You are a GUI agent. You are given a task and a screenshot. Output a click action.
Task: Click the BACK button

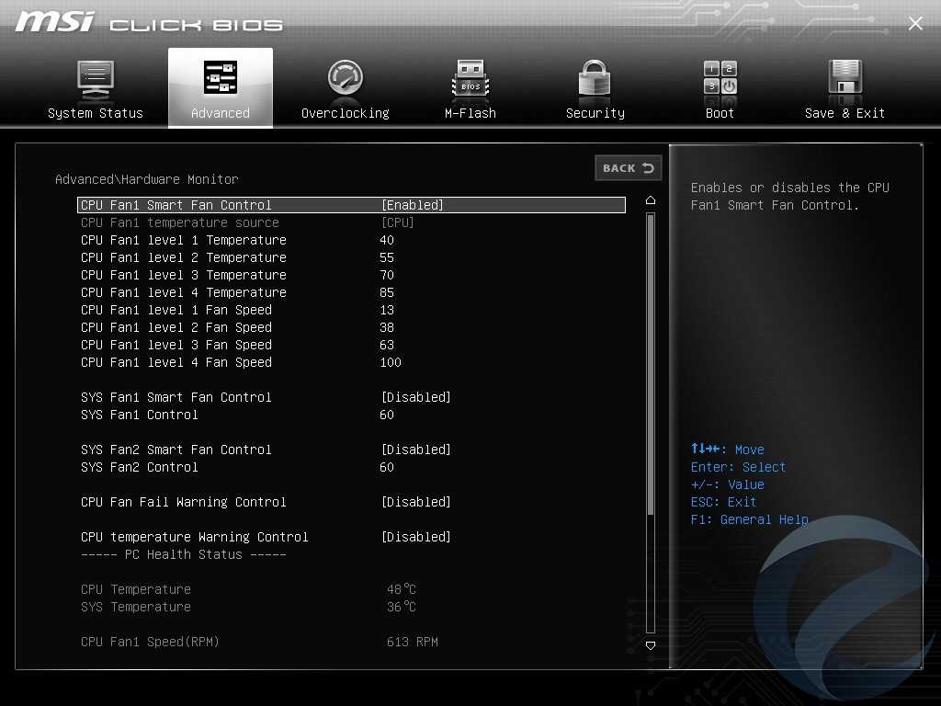[x=628, y=168]
